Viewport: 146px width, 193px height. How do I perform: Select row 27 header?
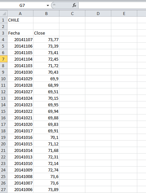point(4,189)
